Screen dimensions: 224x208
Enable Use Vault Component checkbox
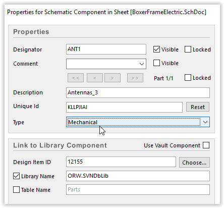click(x=206, y=145)
